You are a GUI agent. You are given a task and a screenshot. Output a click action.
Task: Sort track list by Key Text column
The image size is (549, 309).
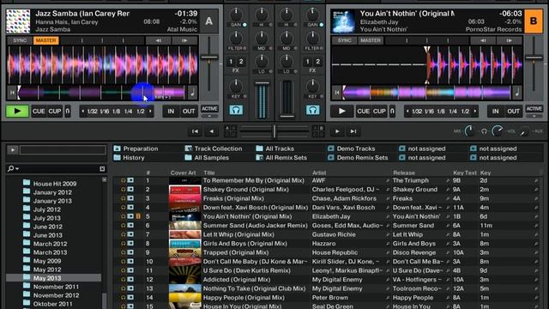465,173
